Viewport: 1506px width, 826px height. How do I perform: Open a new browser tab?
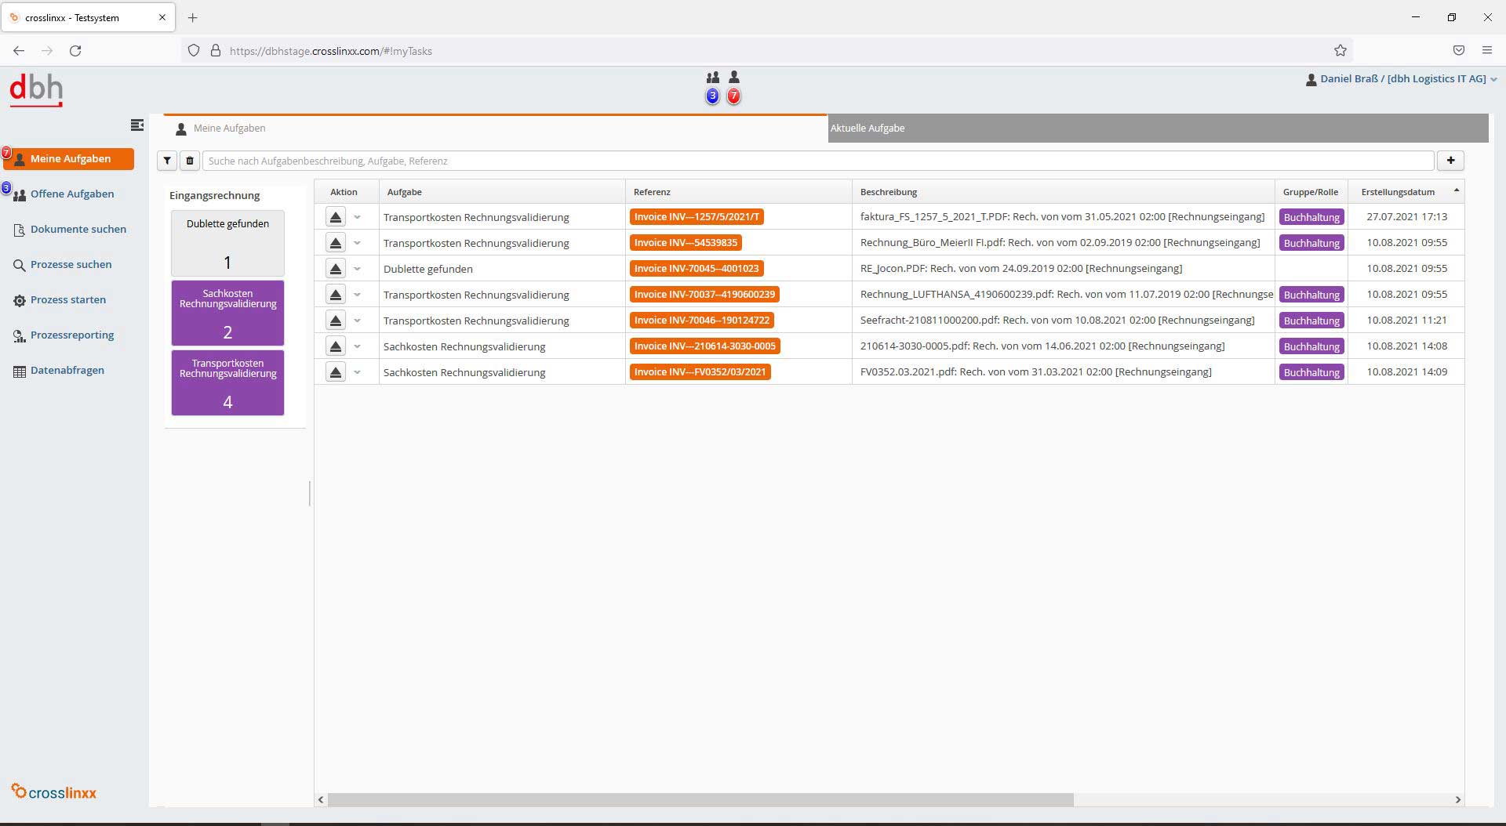pos(193,17)
